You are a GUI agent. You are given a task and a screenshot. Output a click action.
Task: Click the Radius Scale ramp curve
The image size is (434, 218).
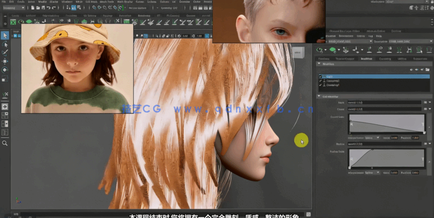point(387,158)
